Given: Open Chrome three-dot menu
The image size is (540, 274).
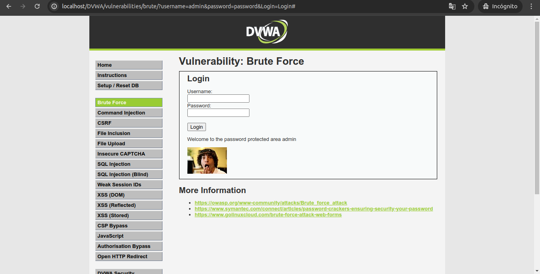Looking at the screenshot, I should 531,6.
